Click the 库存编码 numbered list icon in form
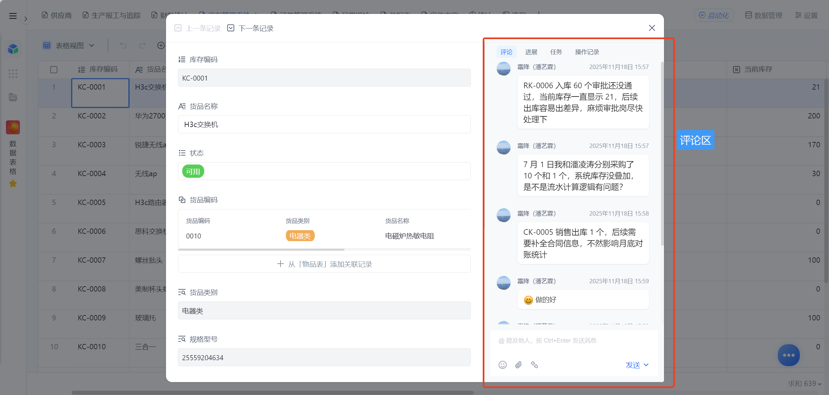This screenshot has width=829, height=395. (x=182, y=59)
